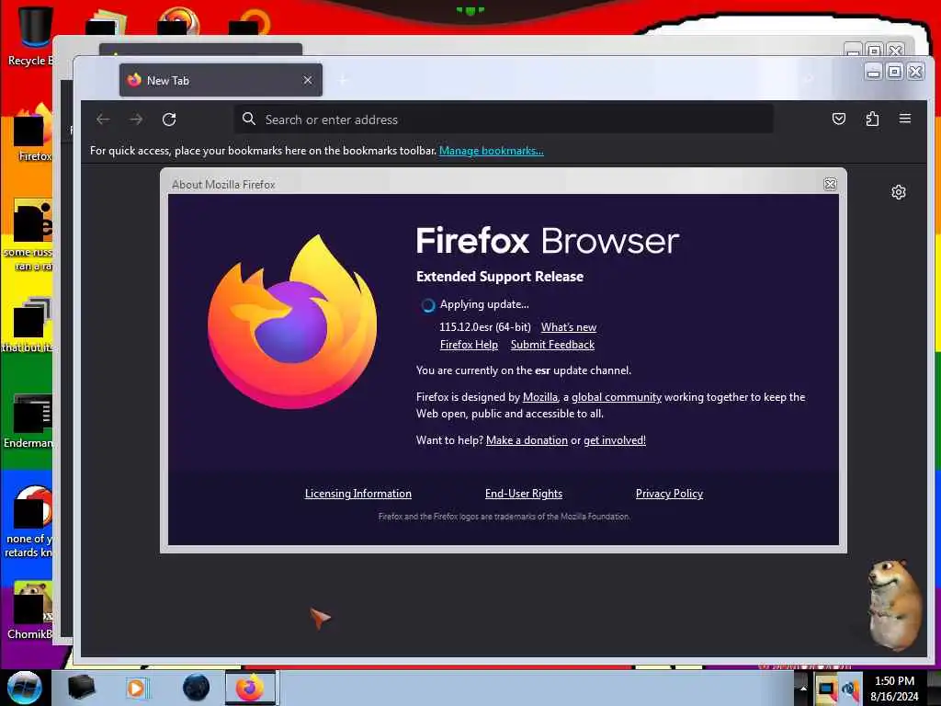Open the dark globe taskbar icon

[x=196, y=688]
